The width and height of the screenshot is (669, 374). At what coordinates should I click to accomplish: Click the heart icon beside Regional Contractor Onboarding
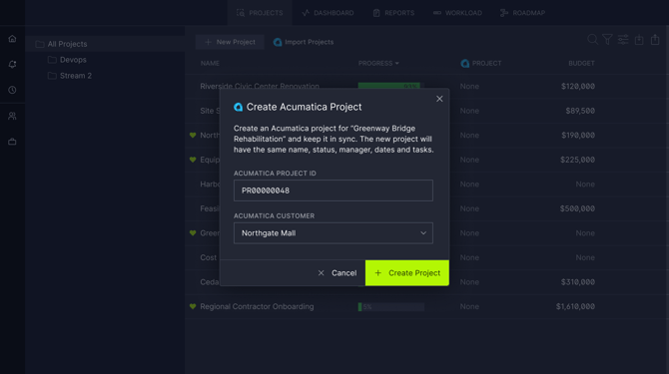pyautogui.click(x=193, y=306)
